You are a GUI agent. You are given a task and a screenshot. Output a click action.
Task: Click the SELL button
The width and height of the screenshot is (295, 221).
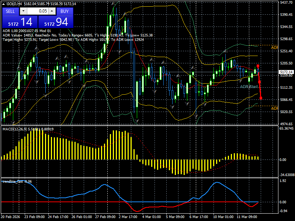10,11
